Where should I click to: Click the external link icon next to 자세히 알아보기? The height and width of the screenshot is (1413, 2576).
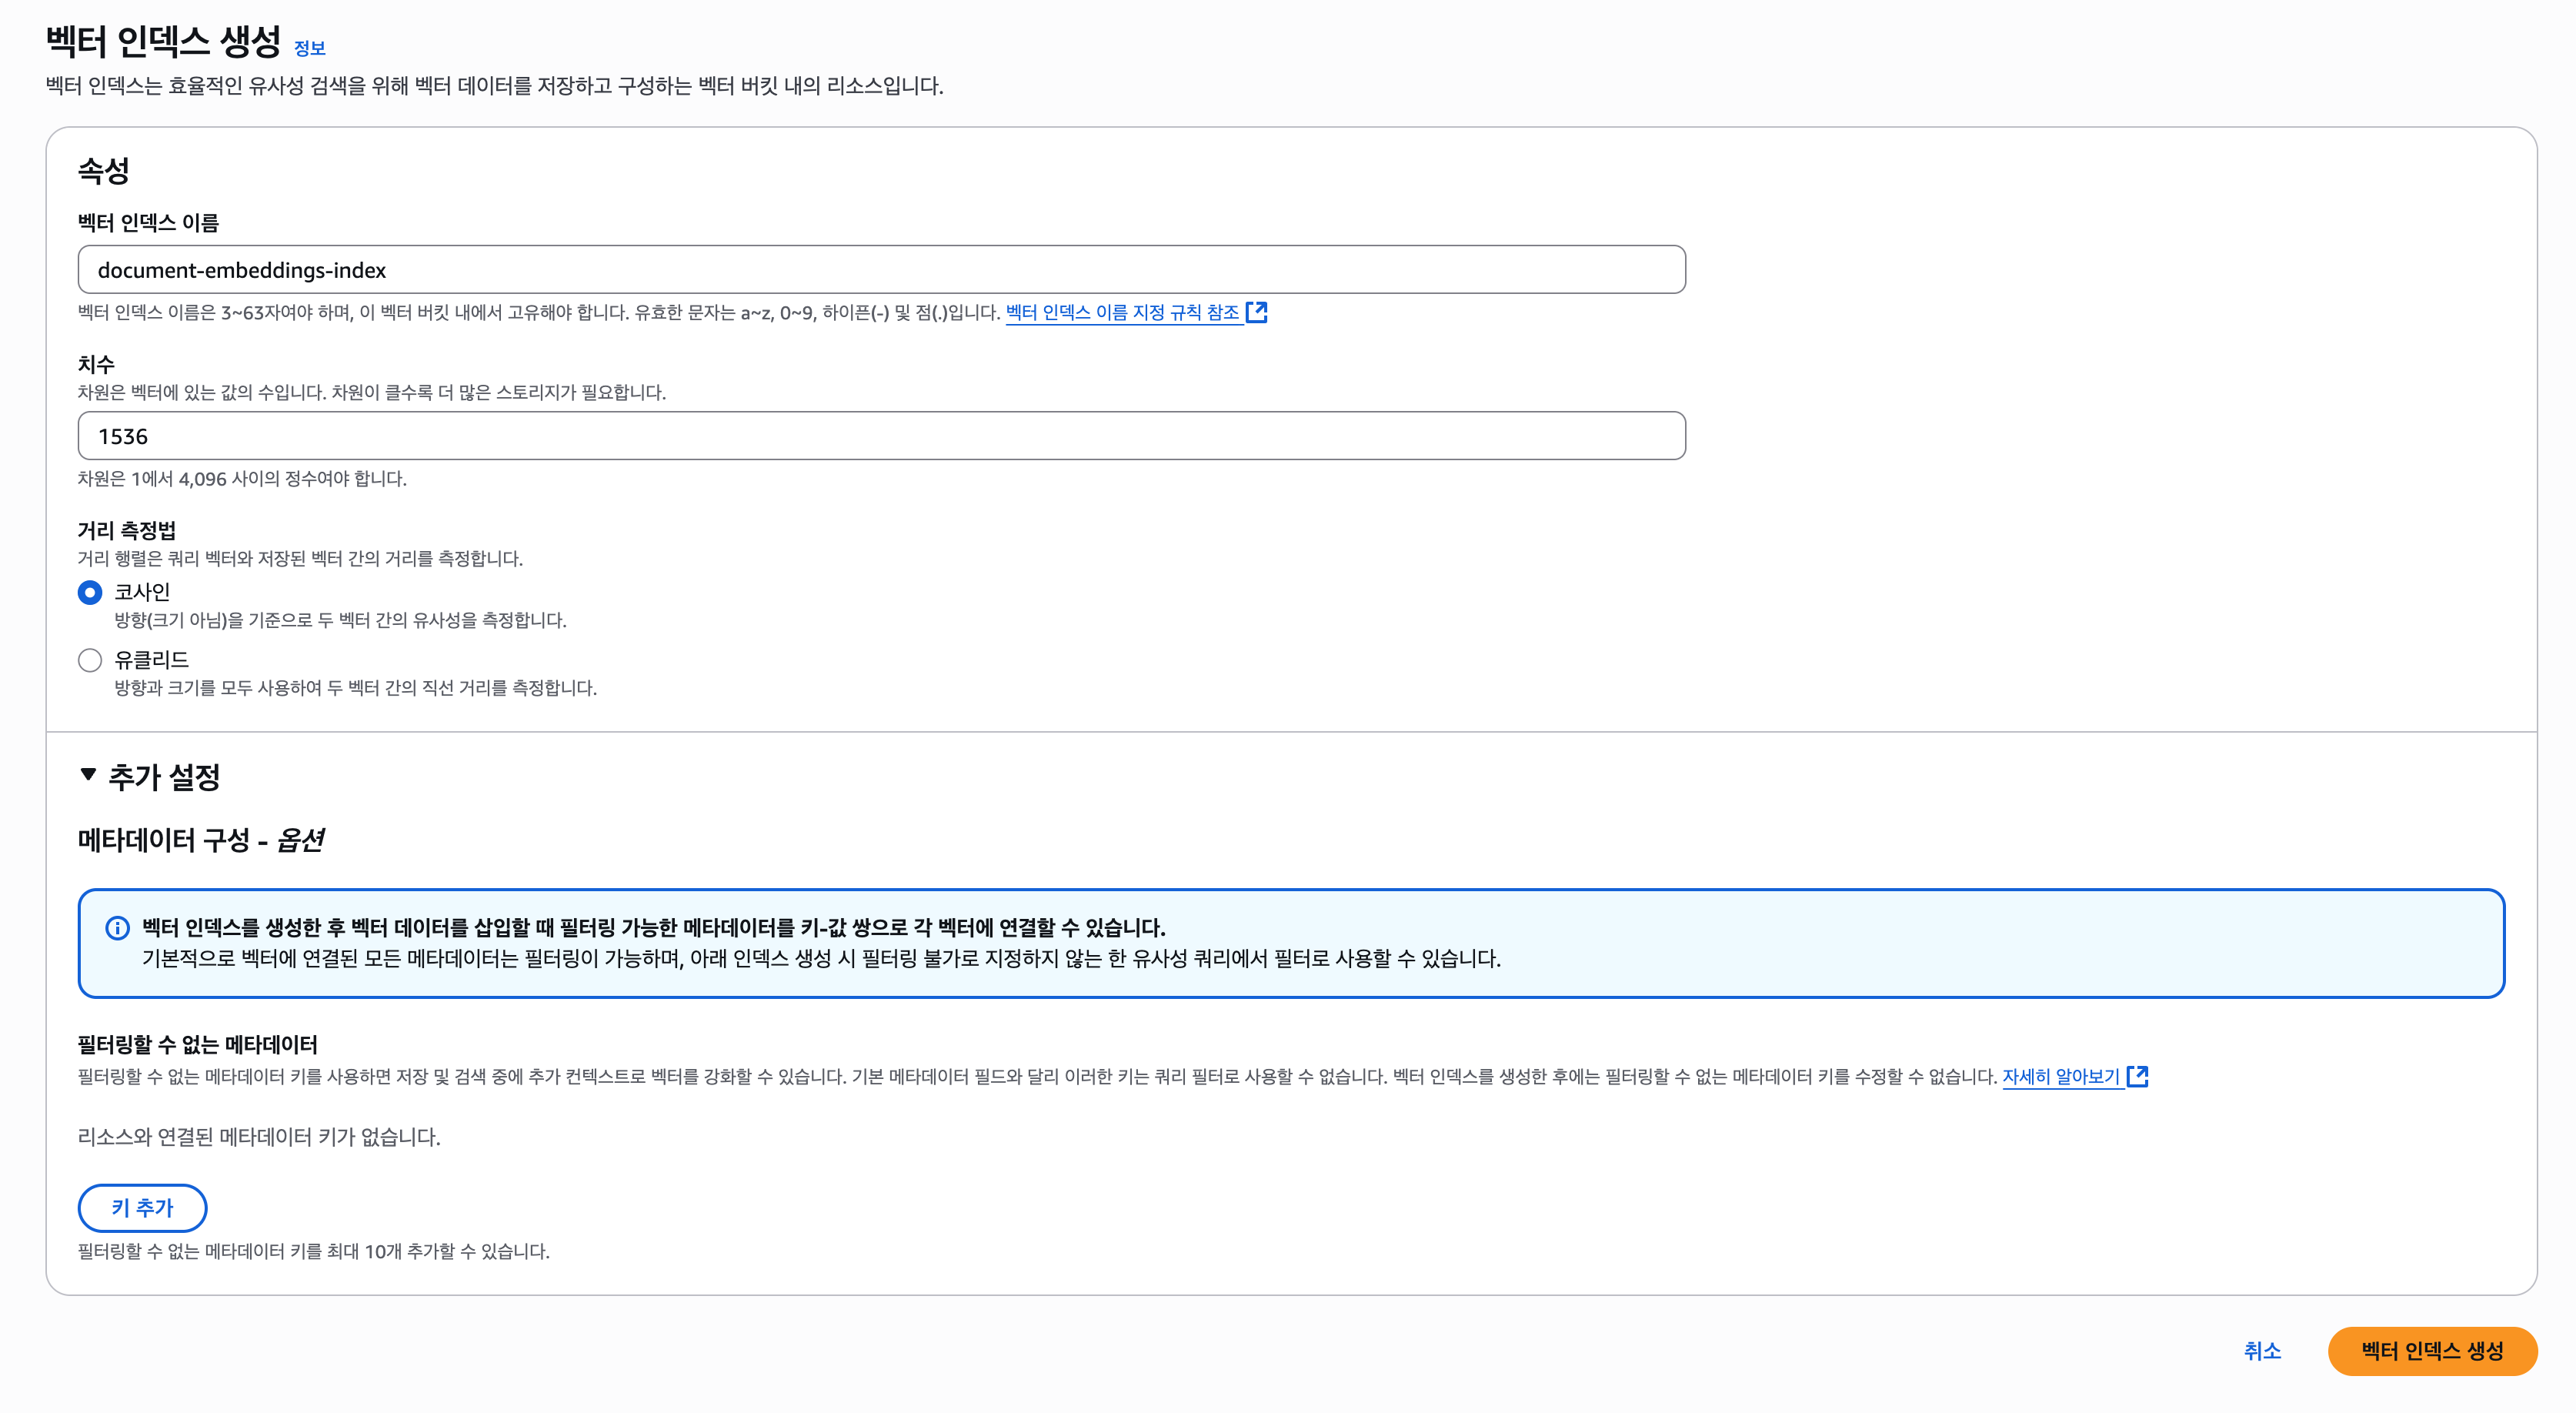(x=2138, y=1076)
